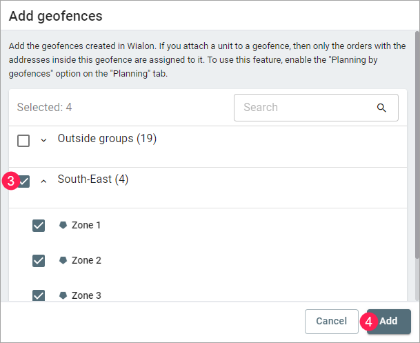Click the polygon icon beside Zone 1
420x343 pixels.
point(63,225)
